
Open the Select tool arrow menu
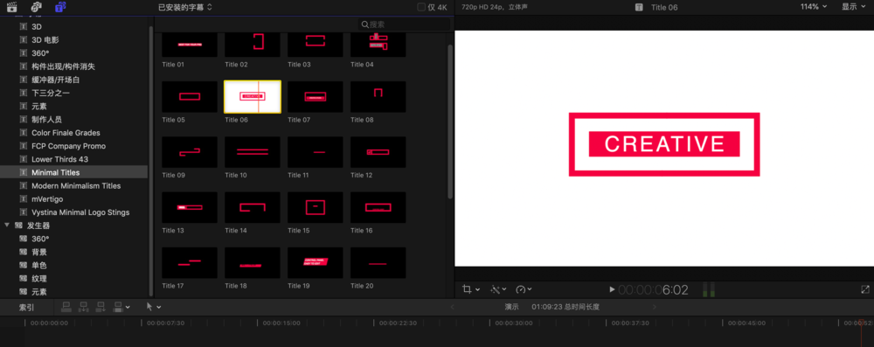153,306
